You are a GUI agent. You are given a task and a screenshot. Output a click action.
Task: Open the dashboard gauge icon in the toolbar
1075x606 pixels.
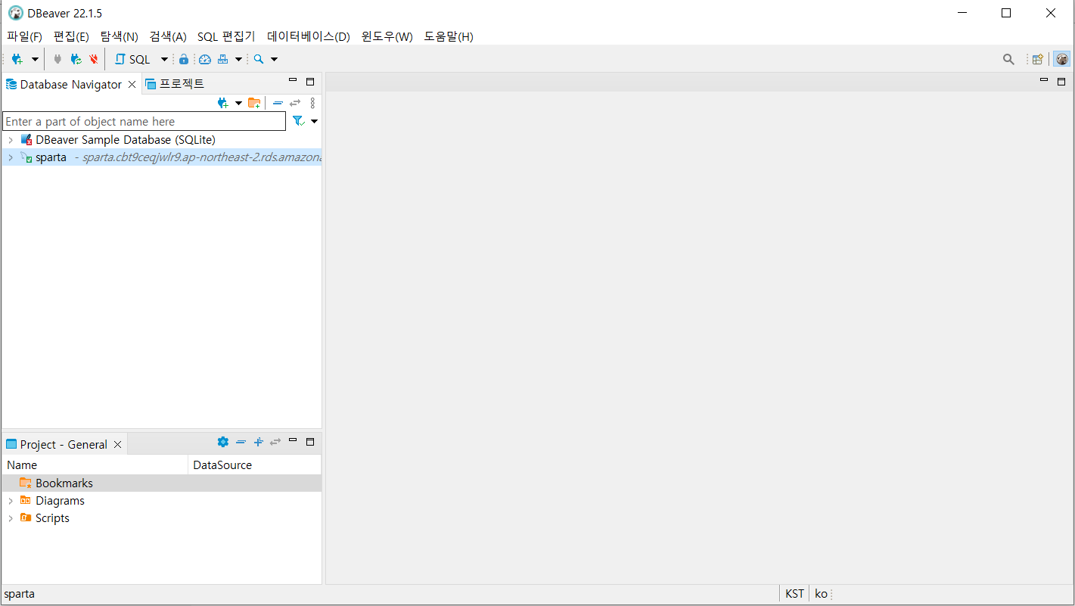(x=205, y=59)
